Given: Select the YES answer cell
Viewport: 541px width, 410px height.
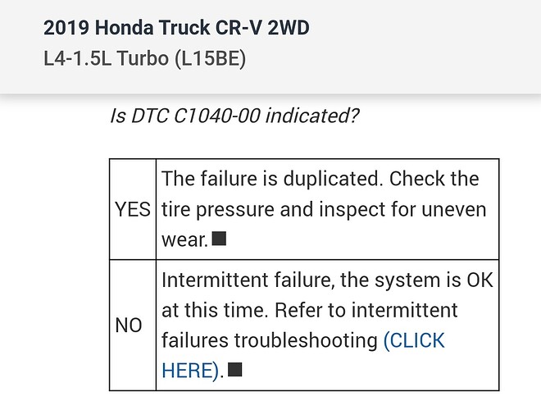Looking at the screenshot, I should [x=133, y=209].
